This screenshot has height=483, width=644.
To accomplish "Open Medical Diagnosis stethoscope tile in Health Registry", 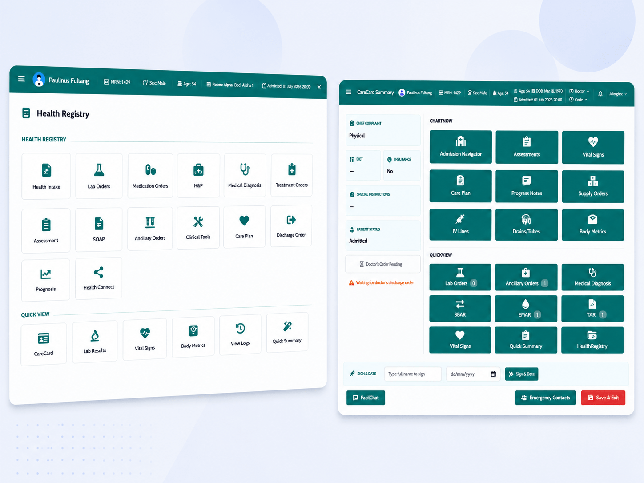I will [245, 175].
